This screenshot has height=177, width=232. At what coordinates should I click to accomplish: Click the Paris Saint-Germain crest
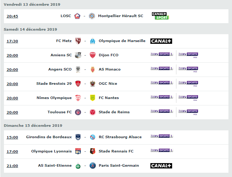93,166
